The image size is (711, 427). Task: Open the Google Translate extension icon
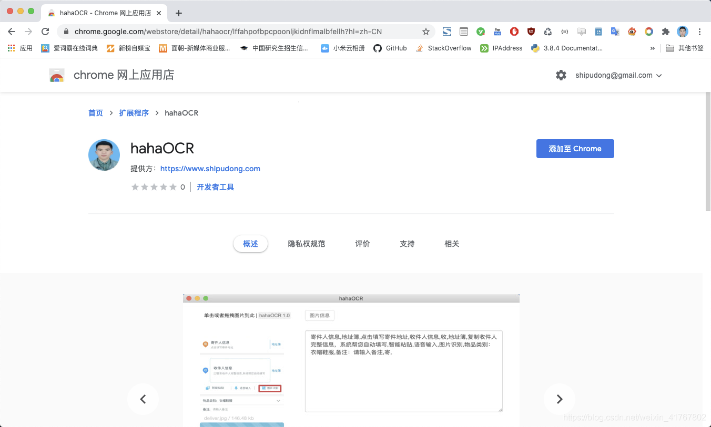click(x=615, y=32)
